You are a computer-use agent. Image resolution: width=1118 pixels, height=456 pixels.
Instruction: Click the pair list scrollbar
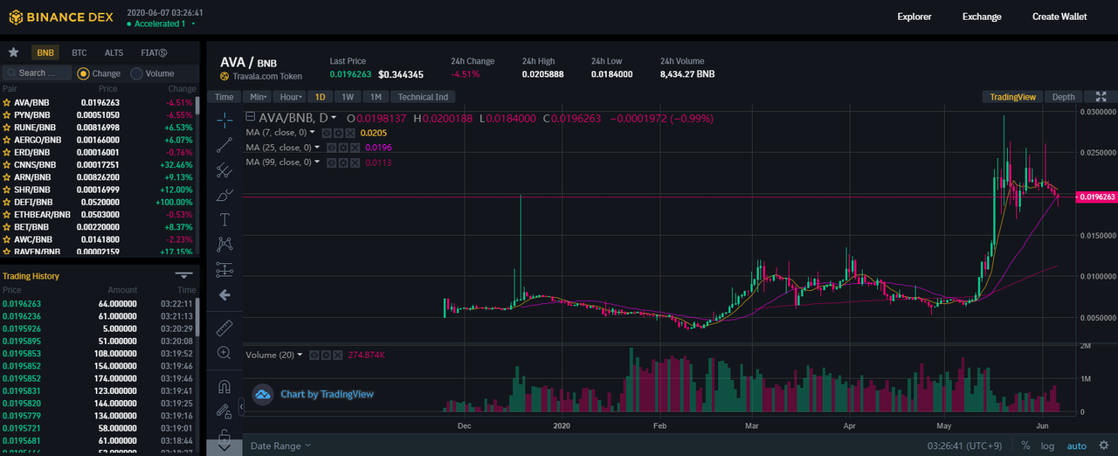pyautogui.click(x=197, y=105)
